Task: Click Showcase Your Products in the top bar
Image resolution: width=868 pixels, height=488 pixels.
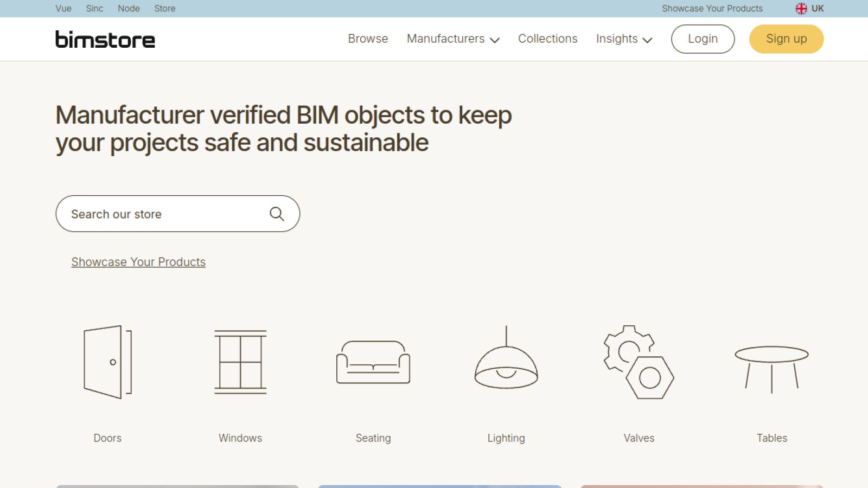Action: coord(712,9)
